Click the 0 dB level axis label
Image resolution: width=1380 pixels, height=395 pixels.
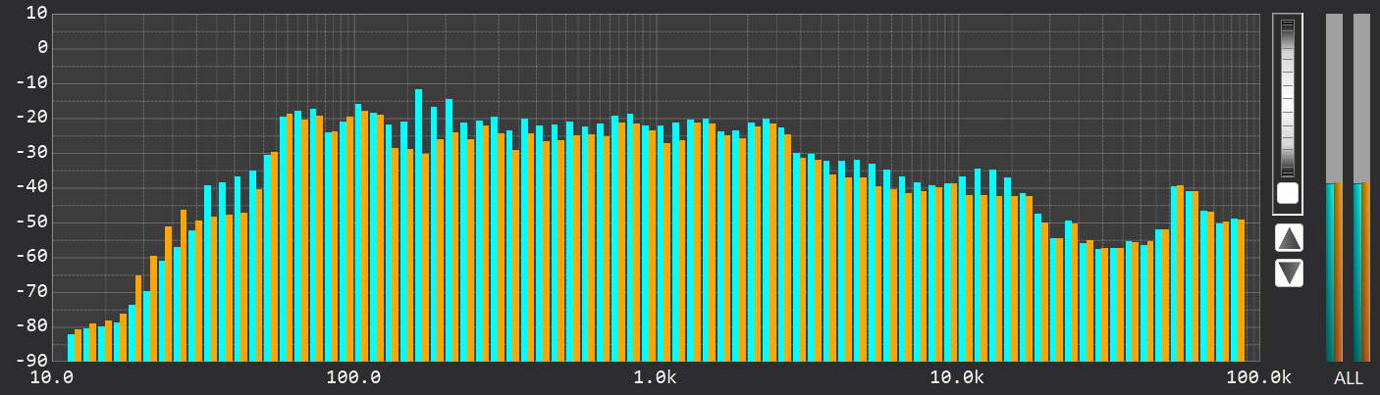[42, 48]
